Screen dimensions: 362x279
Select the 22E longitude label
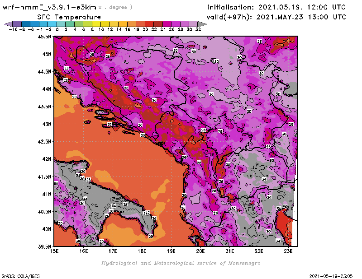[259, 251]
